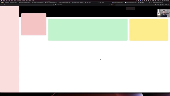The image size is (170, 96).
Task: Open the Edit menu
Action: 9,1
